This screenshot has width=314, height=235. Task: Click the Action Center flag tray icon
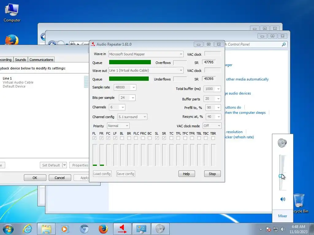coord(268,229)
